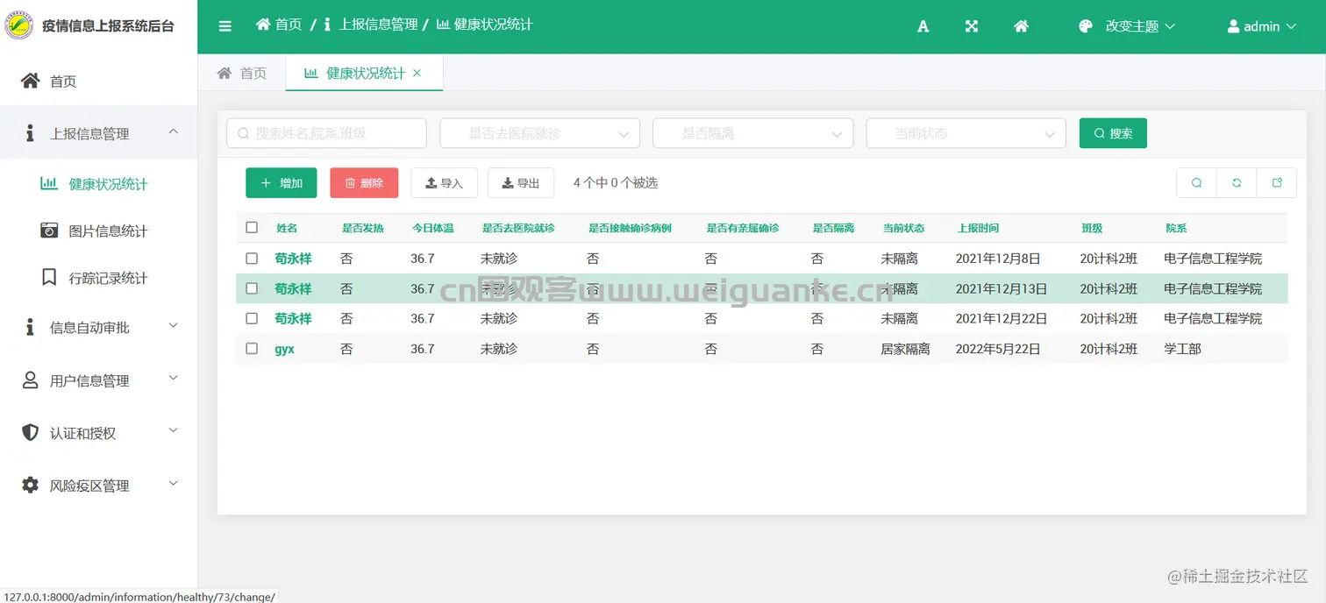Click the home icon in top header

click(x=1021, y=26)
